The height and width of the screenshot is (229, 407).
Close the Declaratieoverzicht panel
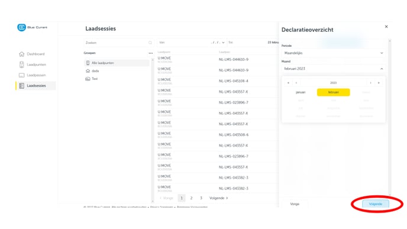tap(386, 27)
